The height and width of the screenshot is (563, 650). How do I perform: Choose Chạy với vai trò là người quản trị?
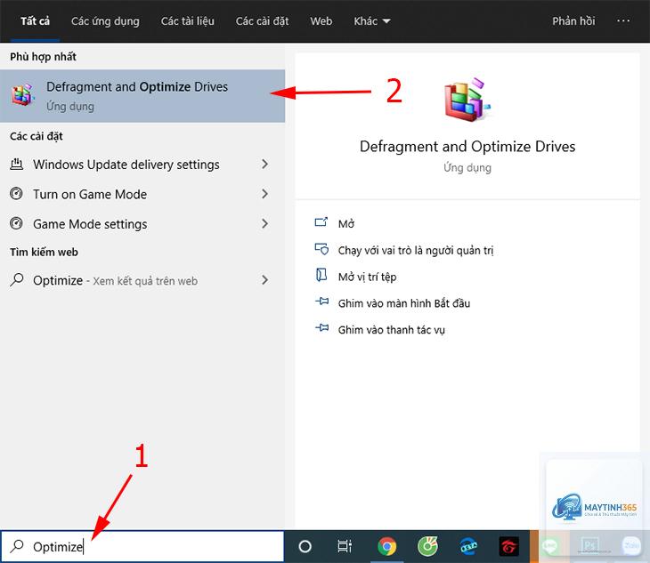pyautogui.click(x=416, y=251)
